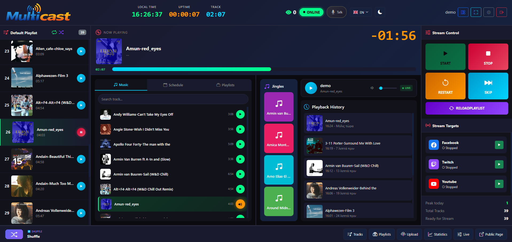
Task: Open the EN language dropdown
Action: coord(361,12)
